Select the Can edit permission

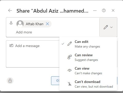(x=88, y=44)
